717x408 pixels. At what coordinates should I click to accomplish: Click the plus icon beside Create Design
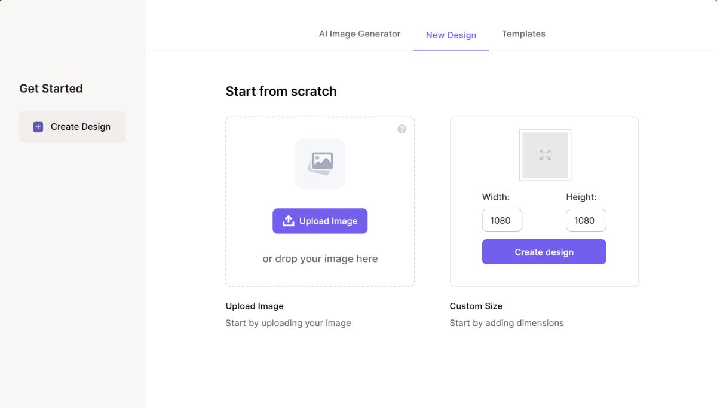click(38, 127)
